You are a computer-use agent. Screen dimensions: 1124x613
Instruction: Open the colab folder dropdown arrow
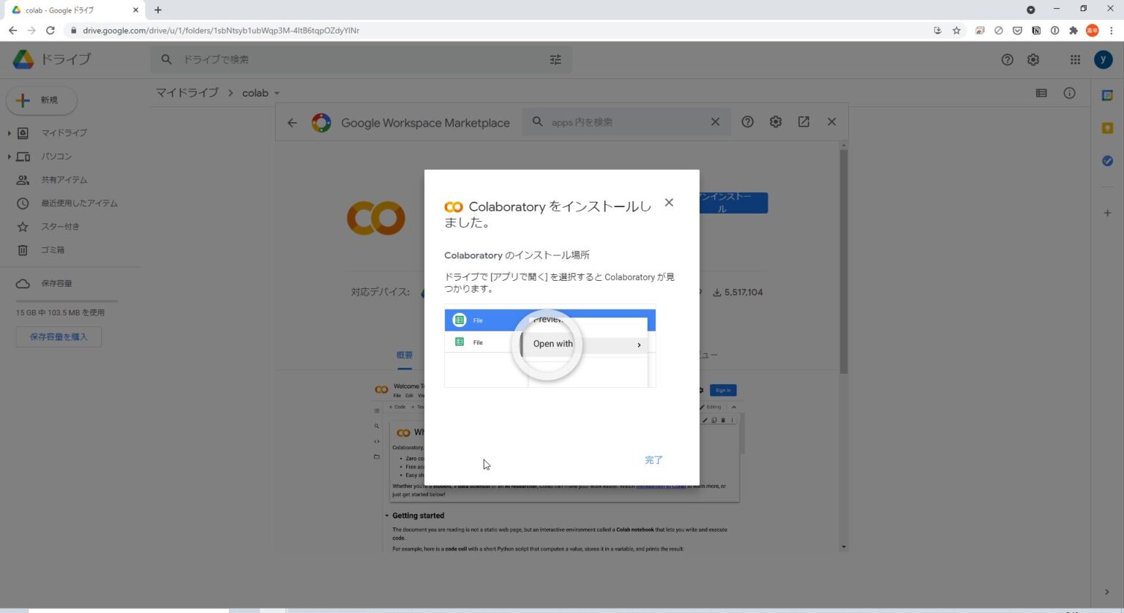[277, 93]
